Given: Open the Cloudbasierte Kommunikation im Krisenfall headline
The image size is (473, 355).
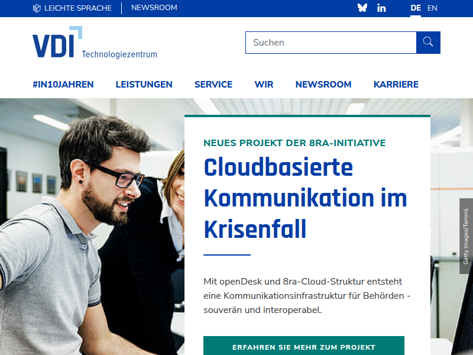Looking at the screenshot, I should [x=305, y=199].
